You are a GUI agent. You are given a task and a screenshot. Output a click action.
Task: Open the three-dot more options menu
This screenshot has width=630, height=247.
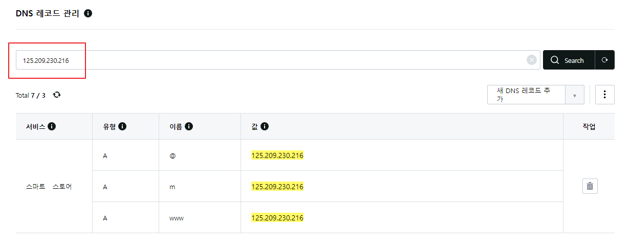[604, 95]
